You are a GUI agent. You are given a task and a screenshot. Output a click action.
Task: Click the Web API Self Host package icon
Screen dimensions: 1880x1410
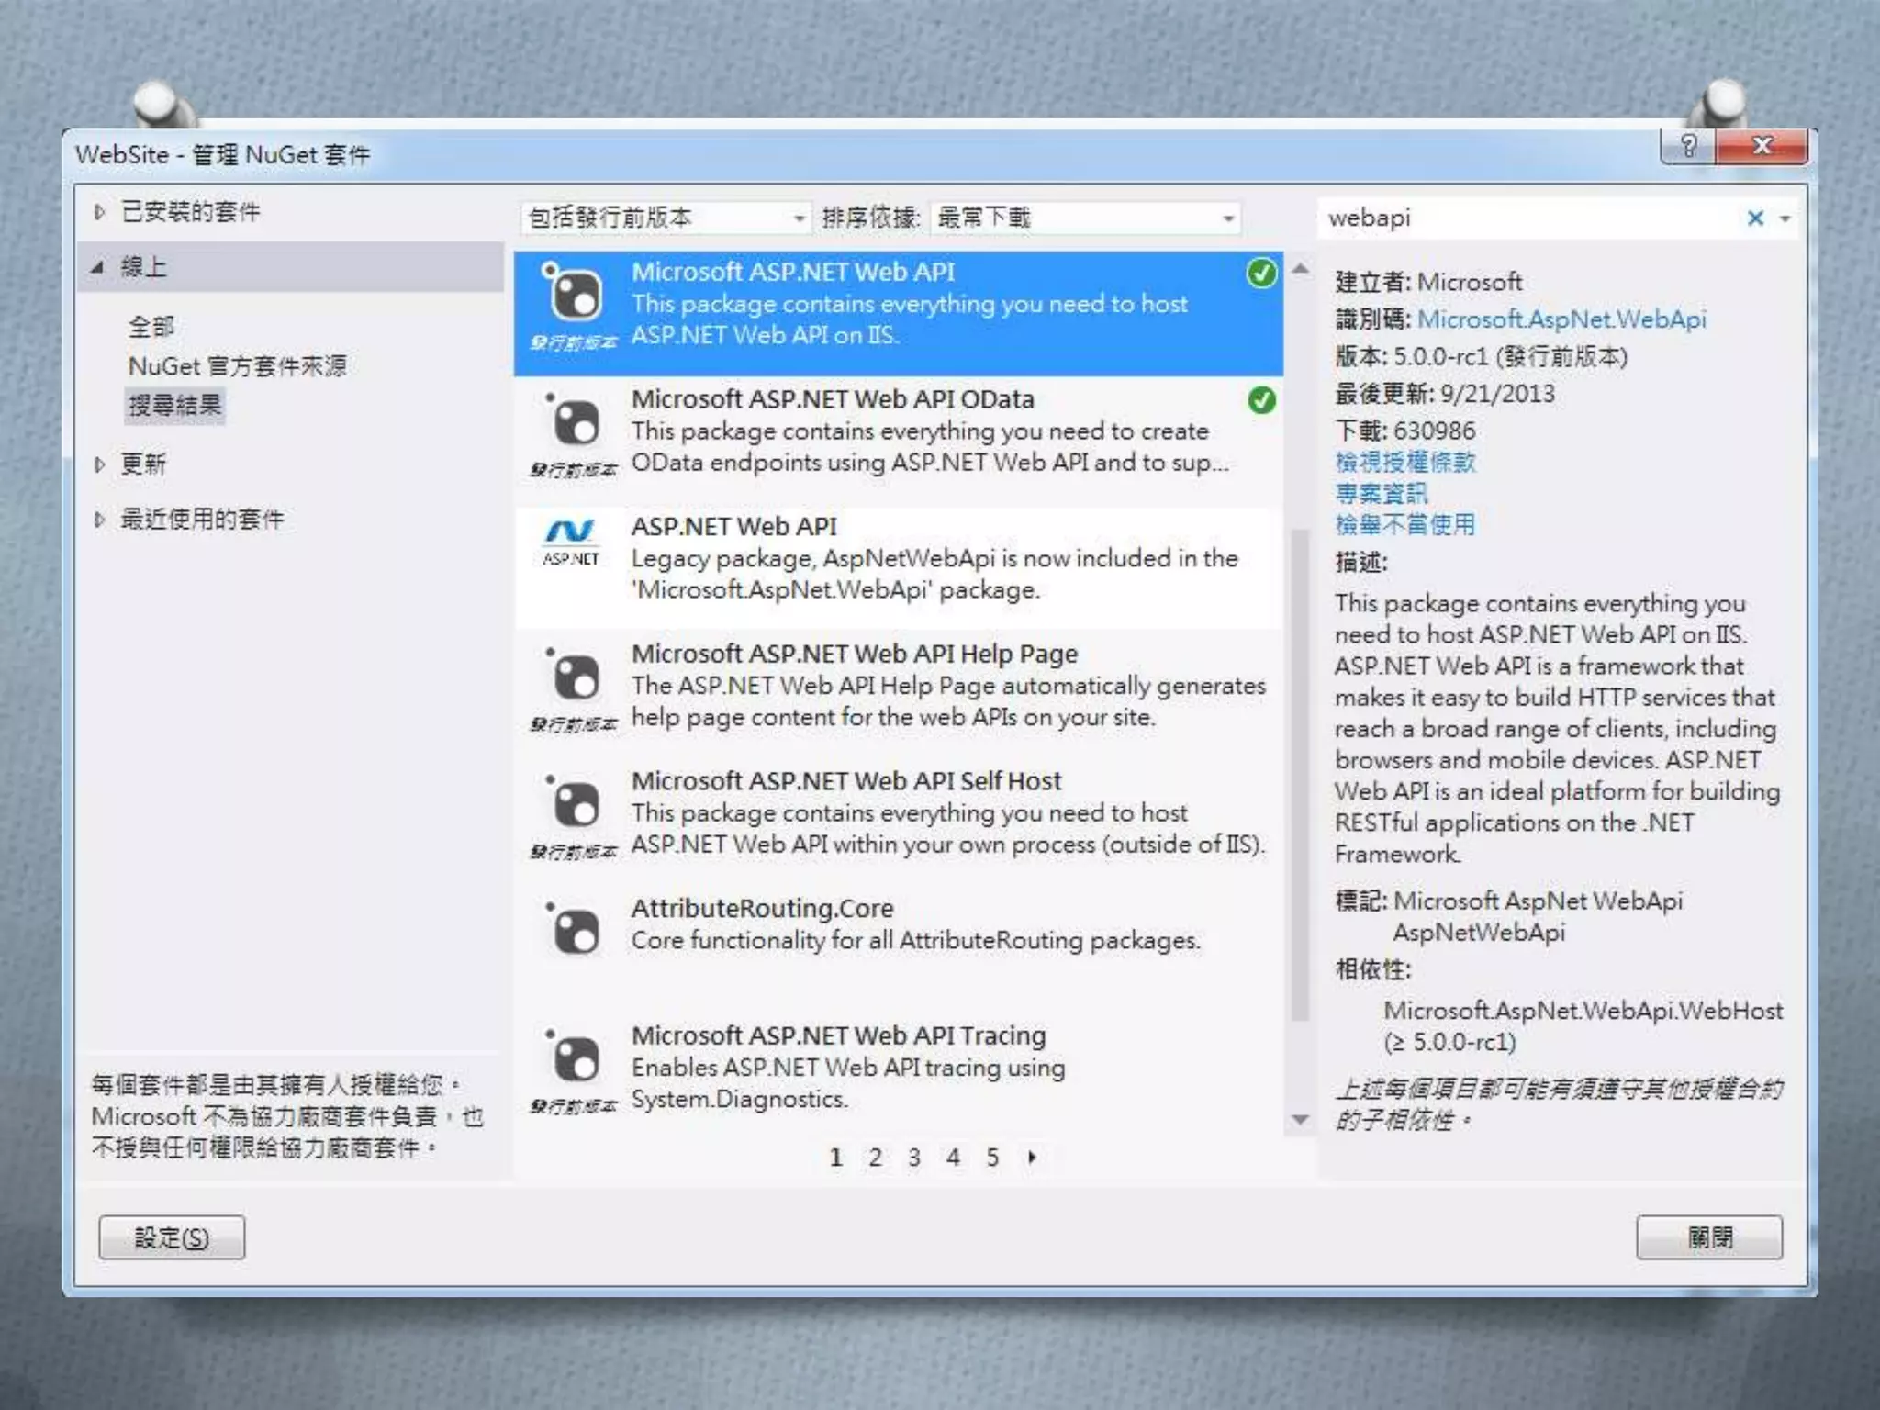575,805
